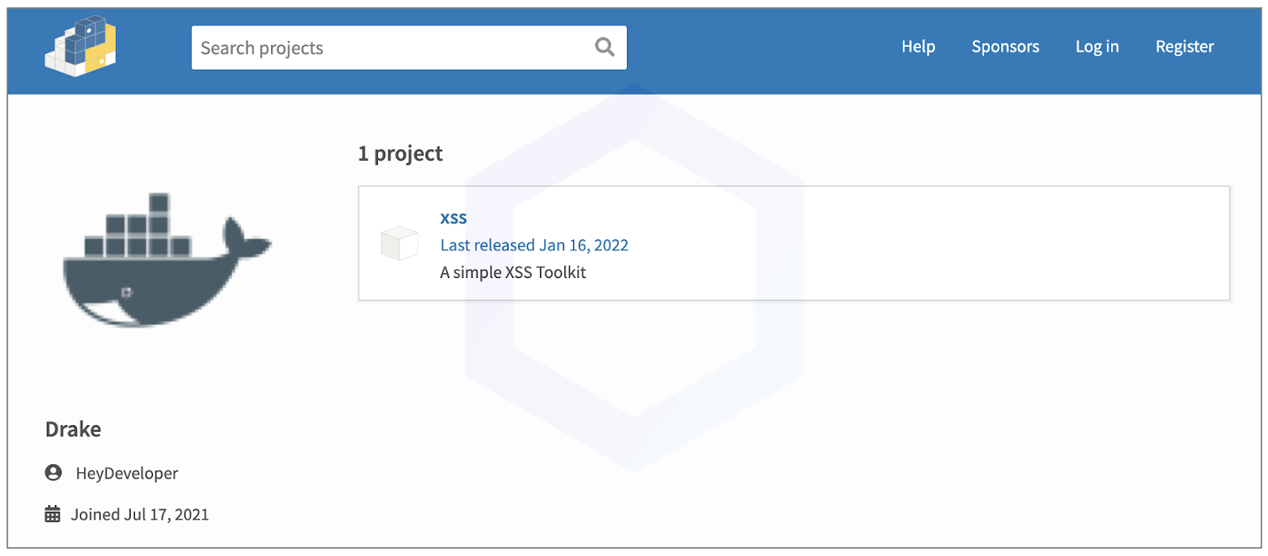Click the Register link
This screenshot has height=556, width=1268.
pos(1184,46)
